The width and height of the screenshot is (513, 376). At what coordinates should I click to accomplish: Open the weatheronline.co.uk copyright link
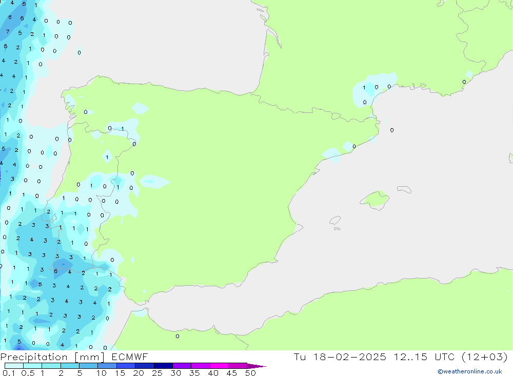coord(470,371)
